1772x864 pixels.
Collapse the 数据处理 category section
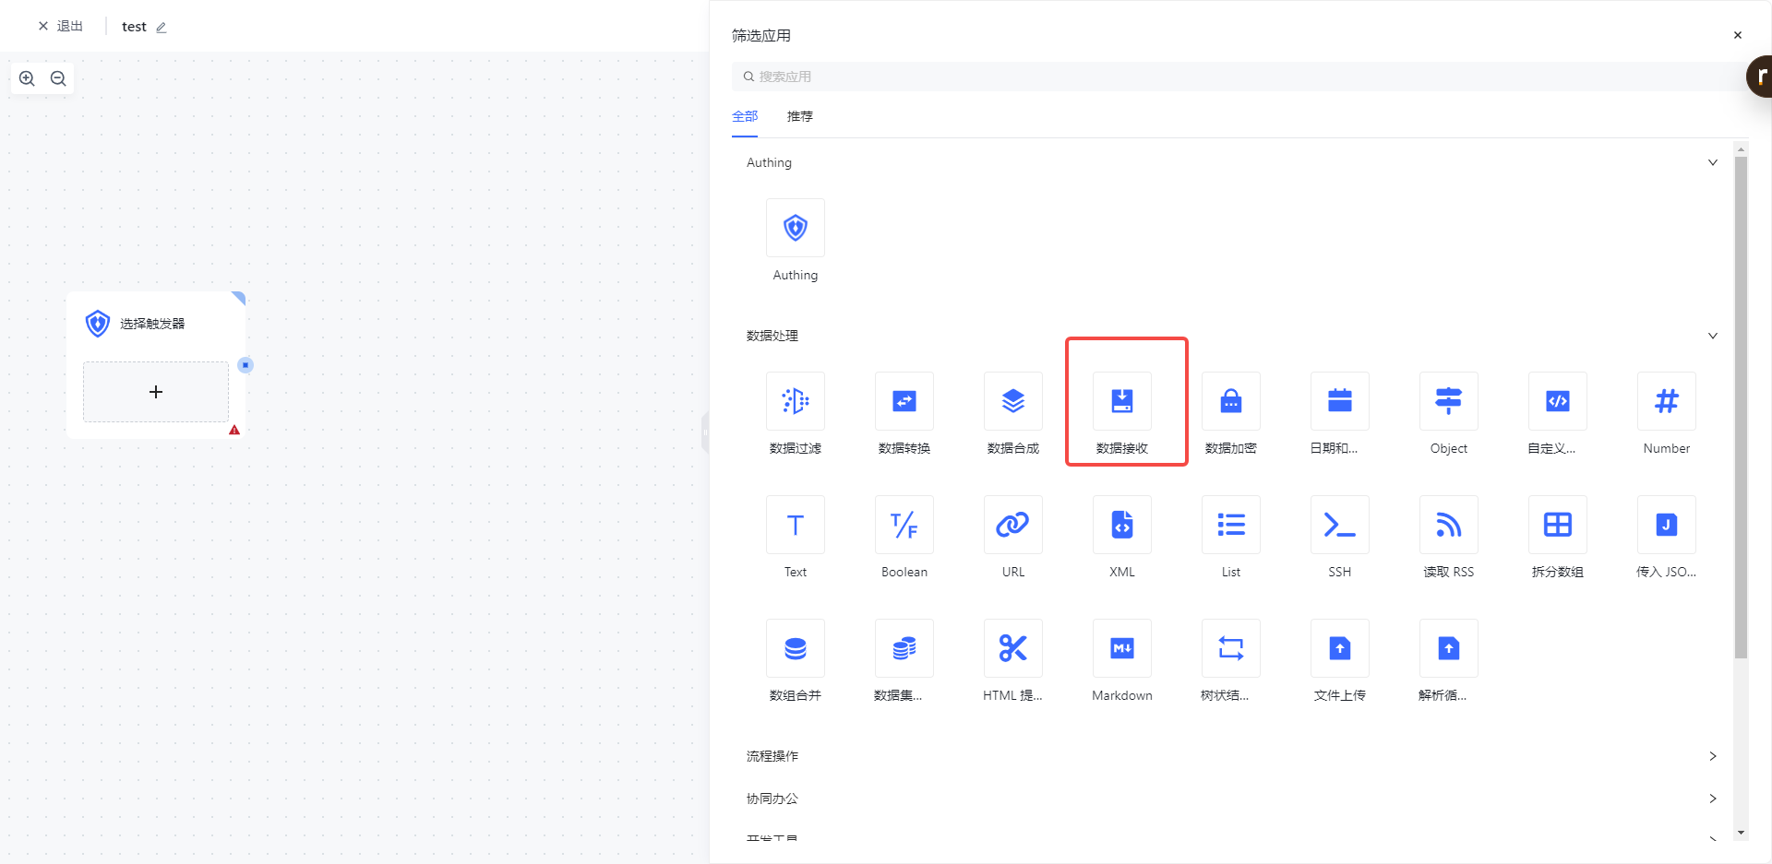click(x=1712, y=336)
